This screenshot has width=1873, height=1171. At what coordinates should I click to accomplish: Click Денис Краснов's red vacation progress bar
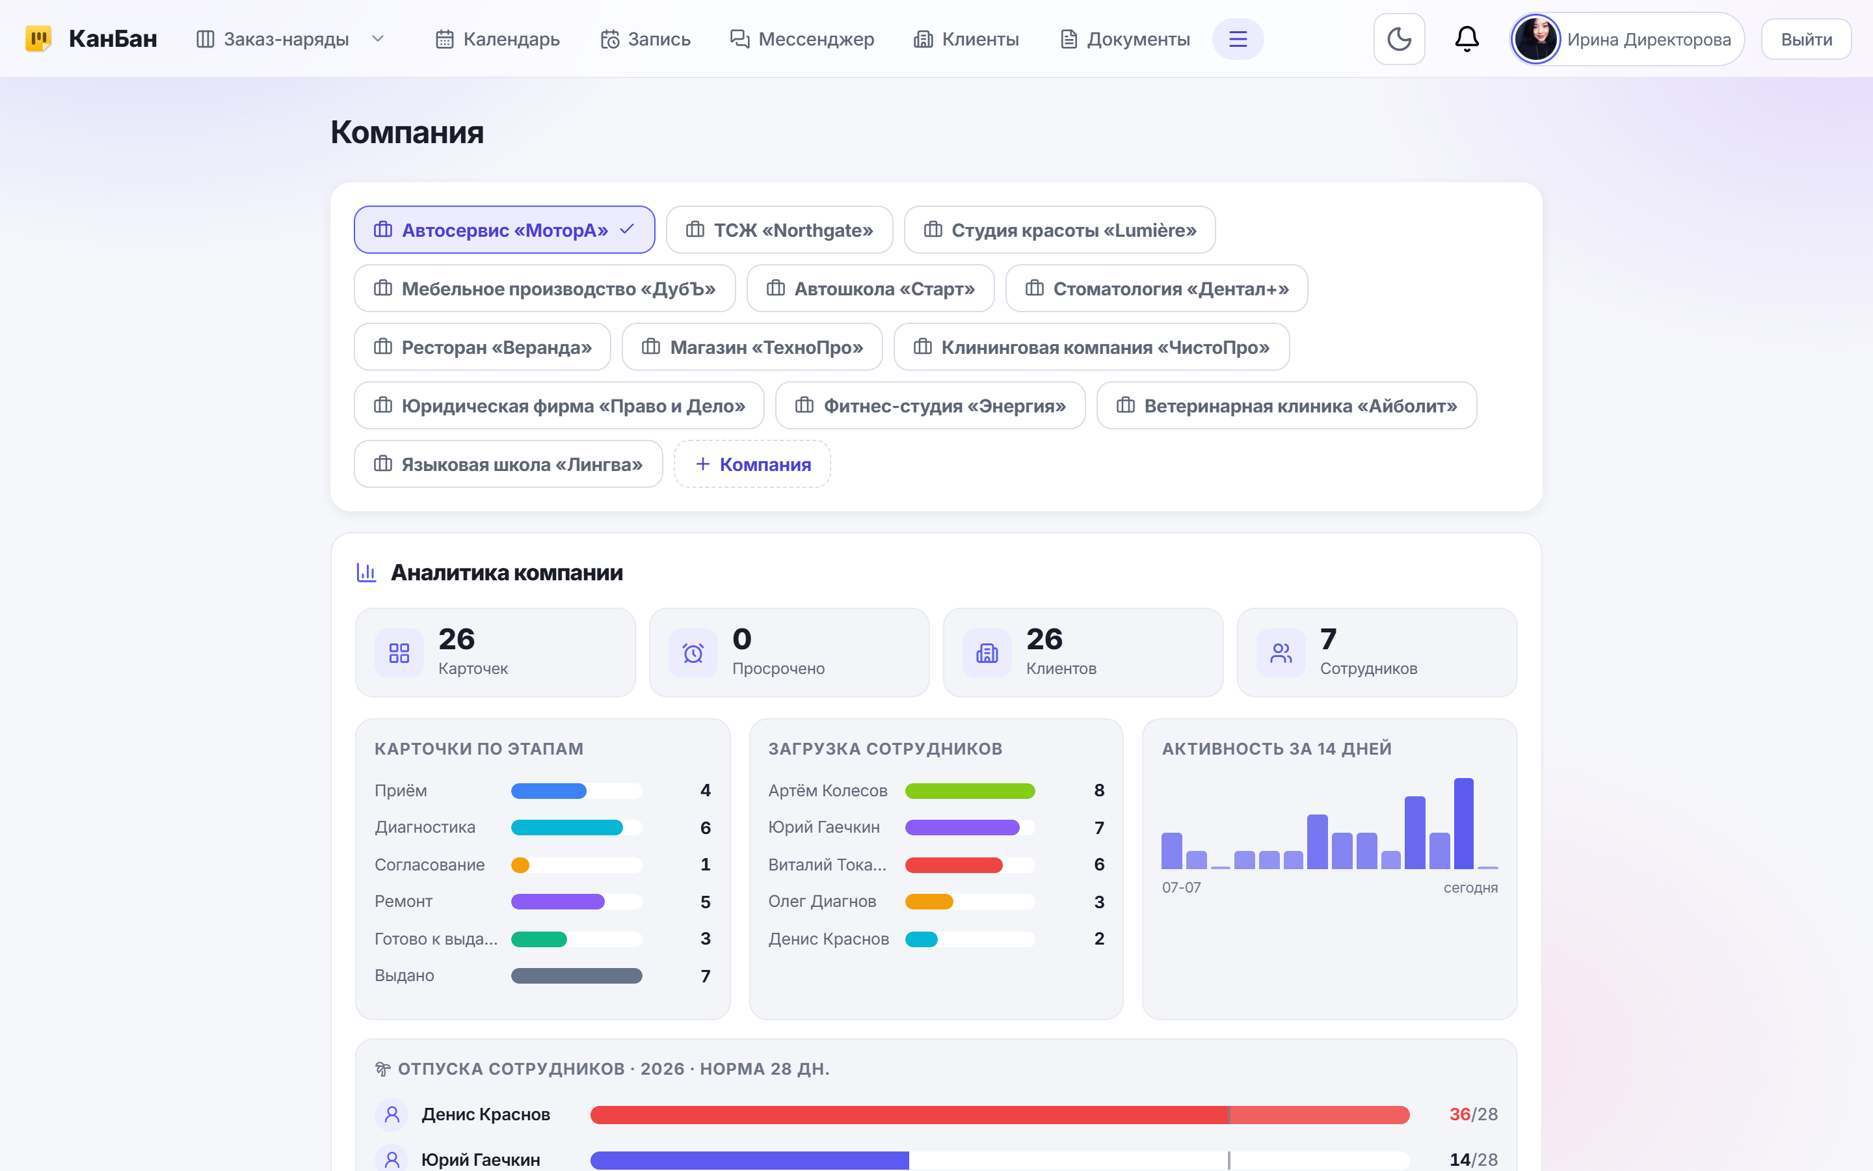click(999, 1114)
